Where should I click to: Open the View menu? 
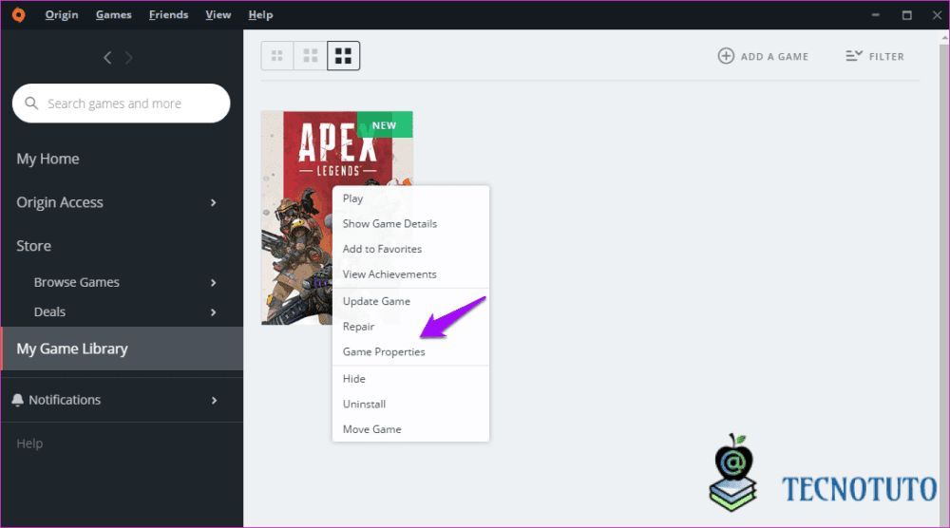218,14
